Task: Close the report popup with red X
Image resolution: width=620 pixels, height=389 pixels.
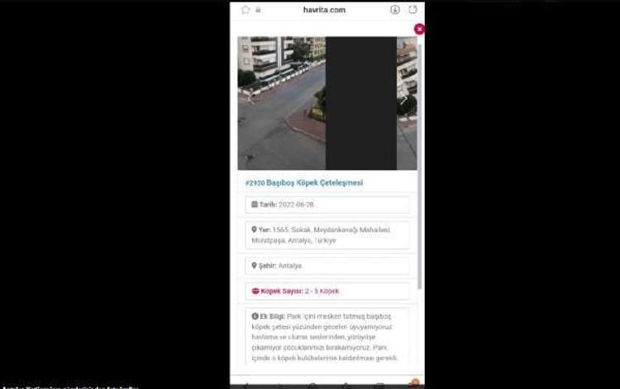Action: 419,29
